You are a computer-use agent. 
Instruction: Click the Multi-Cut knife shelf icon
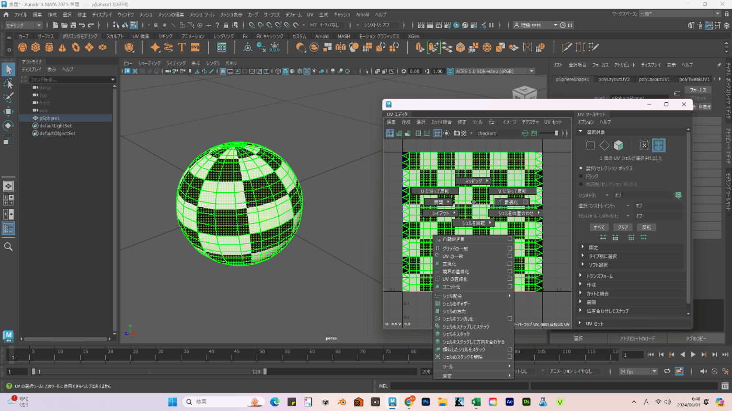tap(567, 48)
